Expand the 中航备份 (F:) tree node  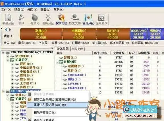click(x=12, y=72)
